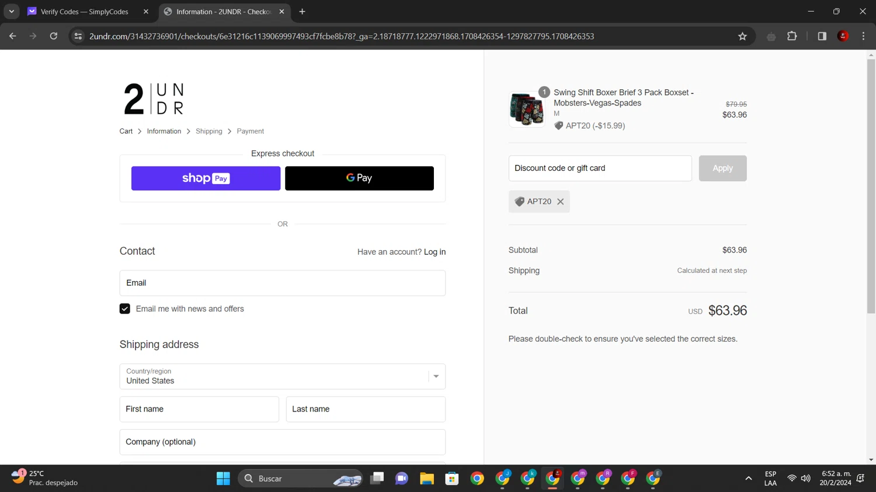The width and height of the screenshot is (876, 492).
Task: Click the browser back arrow
Action: tap(13, 36)
